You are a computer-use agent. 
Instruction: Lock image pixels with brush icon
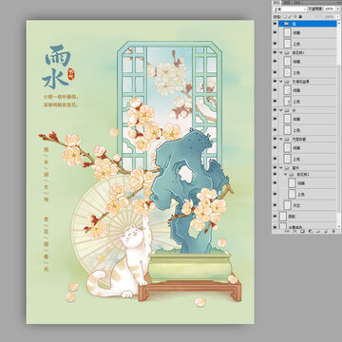click(x=290, y=16)
